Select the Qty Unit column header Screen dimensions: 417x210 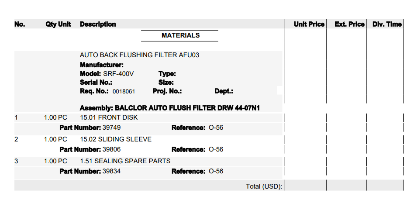(x=58, y=24)
